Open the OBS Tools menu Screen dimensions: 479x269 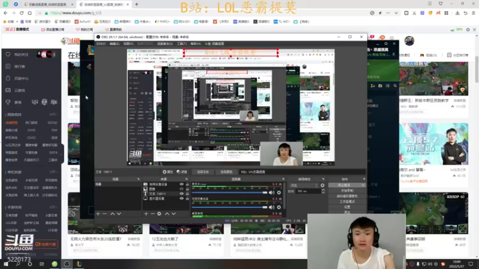181,44
